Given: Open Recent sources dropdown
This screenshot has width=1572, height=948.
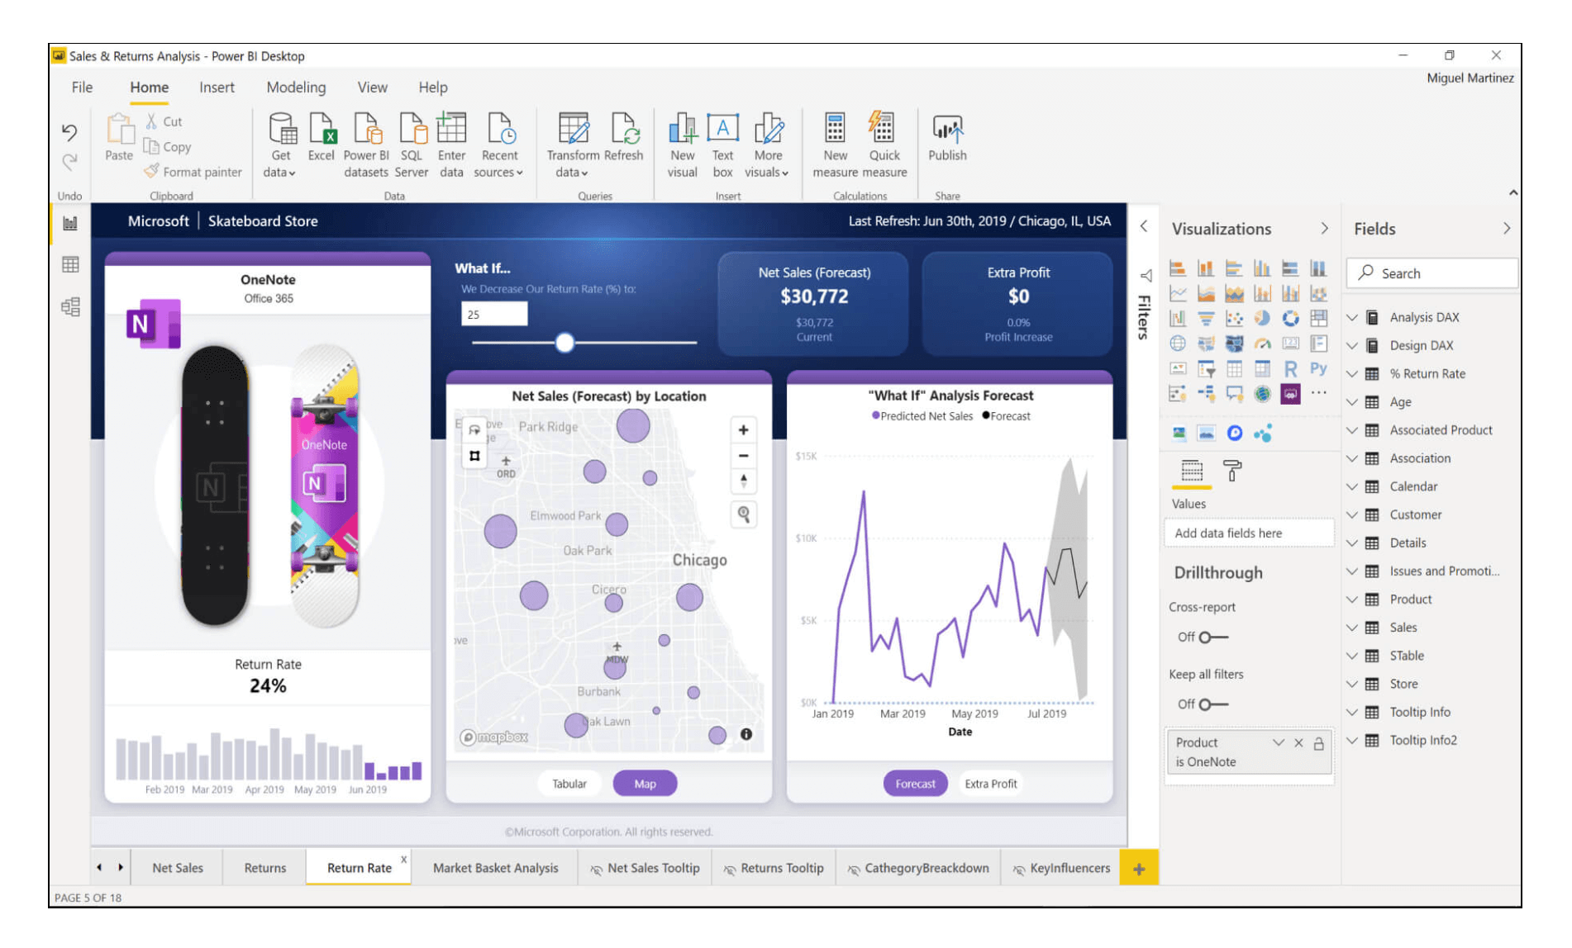Looking at the screenshot, I should click(x=499, y=145).
